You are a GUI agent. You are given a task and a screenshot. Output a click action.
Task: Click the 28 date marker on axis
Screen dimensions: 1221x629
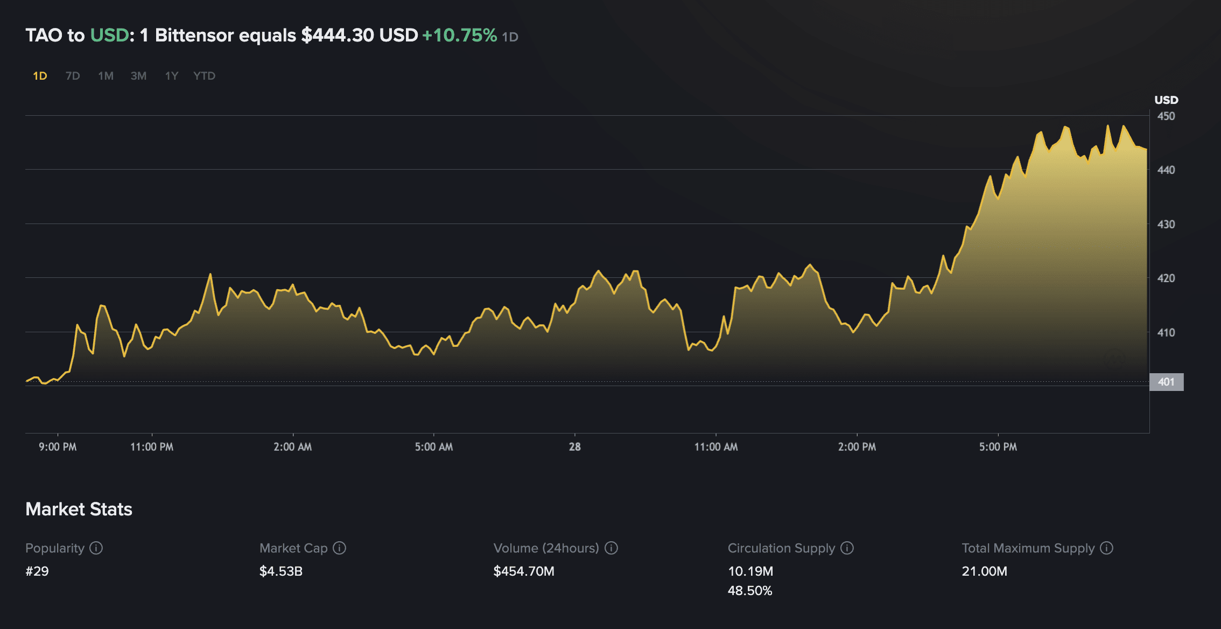tap(574, 447)
